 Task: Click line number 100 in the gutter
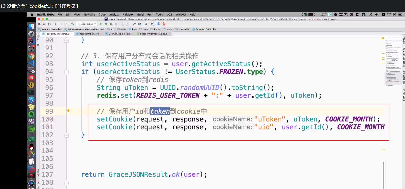pyautogui.click(x=47, y=119)
